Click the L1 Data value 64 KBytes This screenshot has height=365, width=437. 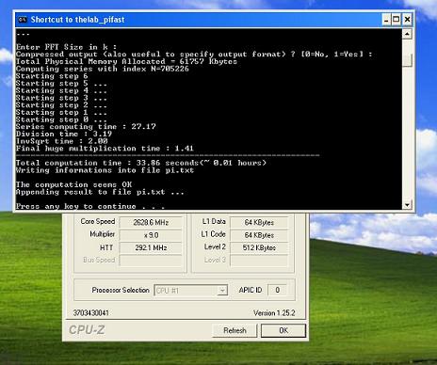(259, 222)
